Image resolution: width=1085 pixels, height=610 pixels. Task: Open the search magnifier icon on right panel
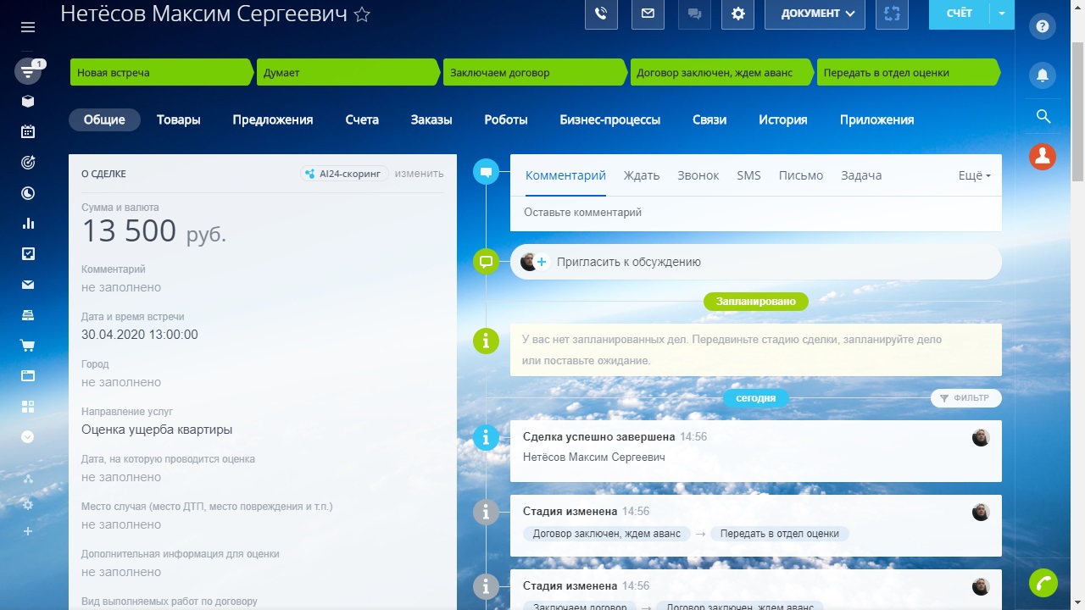point(1043,116)
